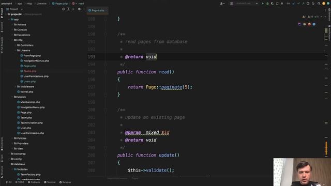Image resolution: width=331 pixels, height=186 pixels.
Task: Fold the update() doc comment at line 200
Action: 106,110
